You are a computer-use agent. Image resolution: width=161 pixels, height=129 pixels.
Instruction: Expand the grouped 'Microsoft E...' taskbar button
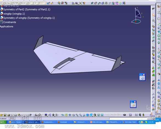[x=113, y=122]
